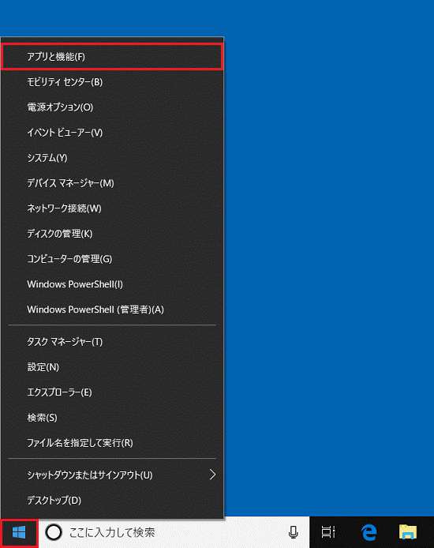Launch Windows PowerShell(I)
The image size is (434, 548).
pyautogui.click(x=112, y=284)
